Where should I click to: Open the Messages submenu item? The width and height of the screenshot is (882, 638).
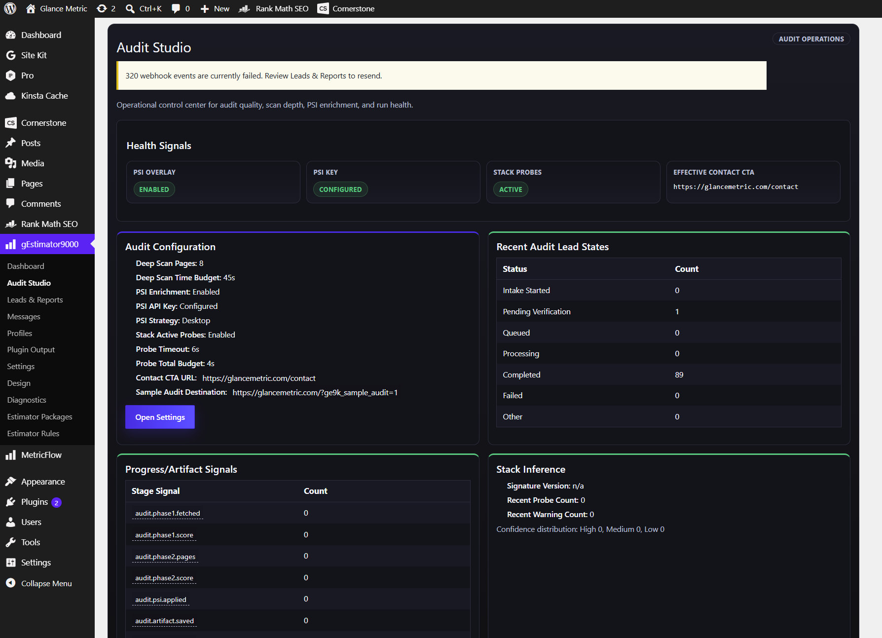[x=24, y=317]
